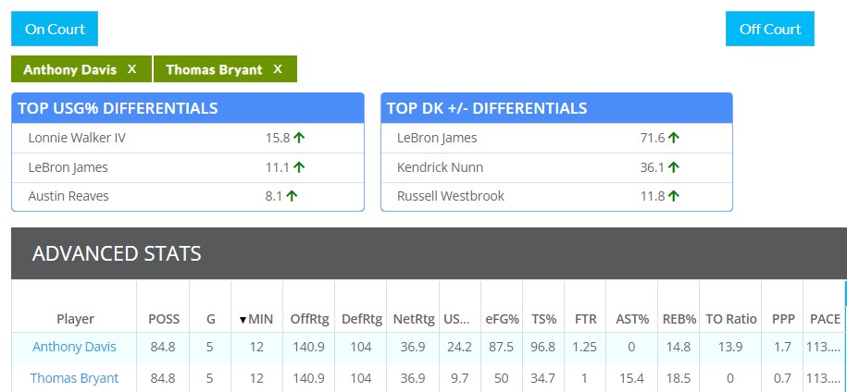Sort by OffRtg column header

(x=309, y=319)
